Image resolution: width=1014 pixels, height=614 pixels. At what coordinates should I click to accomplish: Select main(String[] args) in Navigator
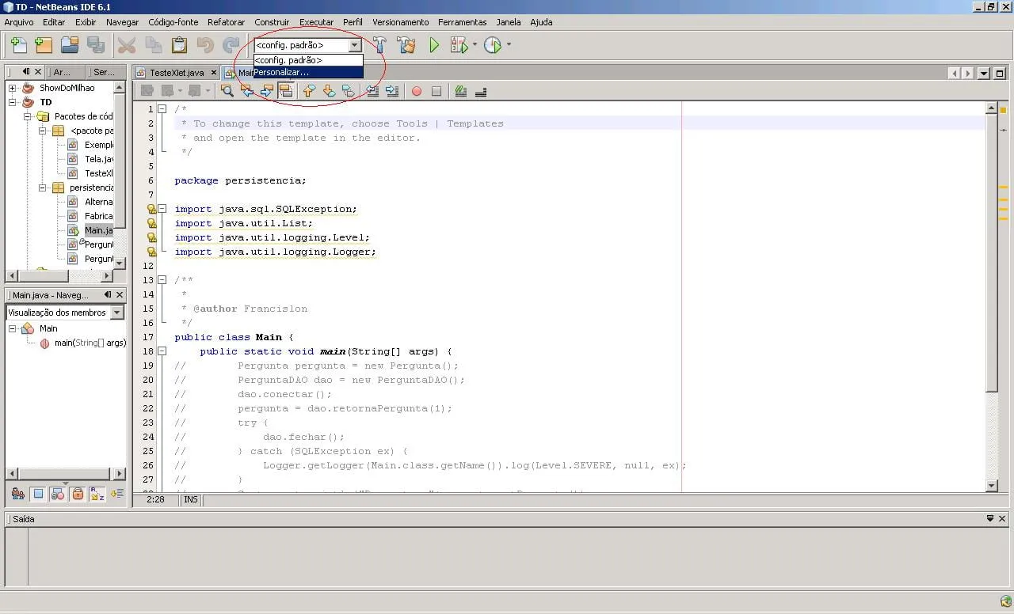pyautogui.click(x=89, y=343)
